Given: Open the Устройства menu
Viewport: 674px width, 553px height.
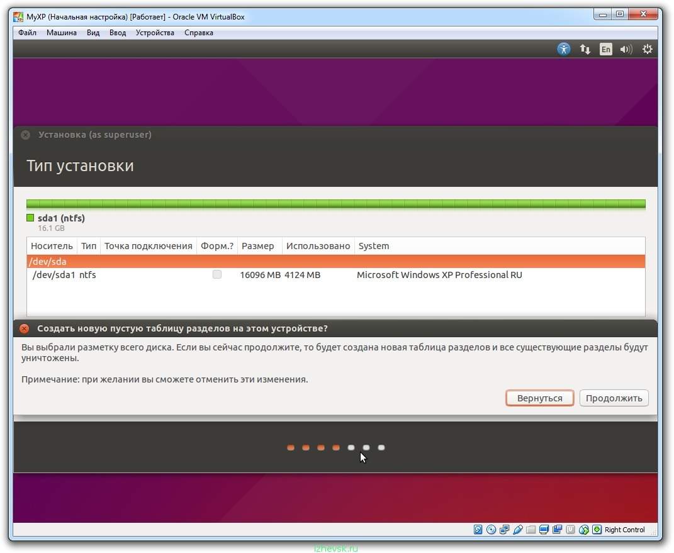Looking at the screenshot, I should coord(155,33).
